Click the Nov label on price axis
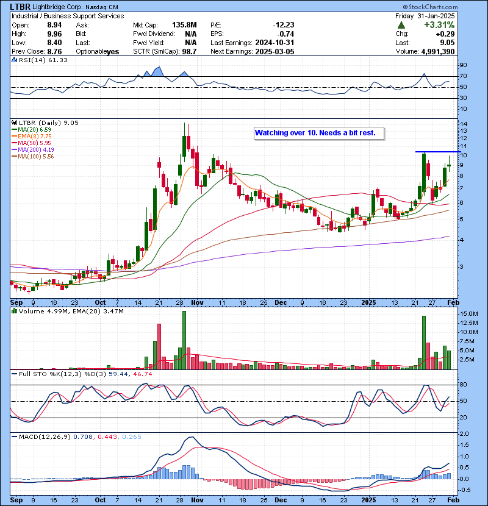 [197, 303]
